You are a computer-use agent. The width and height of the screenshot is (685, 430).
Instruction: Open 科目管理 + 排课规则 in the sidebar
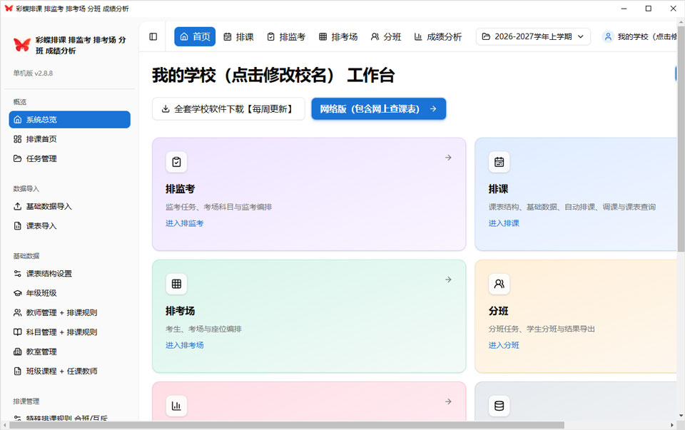coord(69,332)
